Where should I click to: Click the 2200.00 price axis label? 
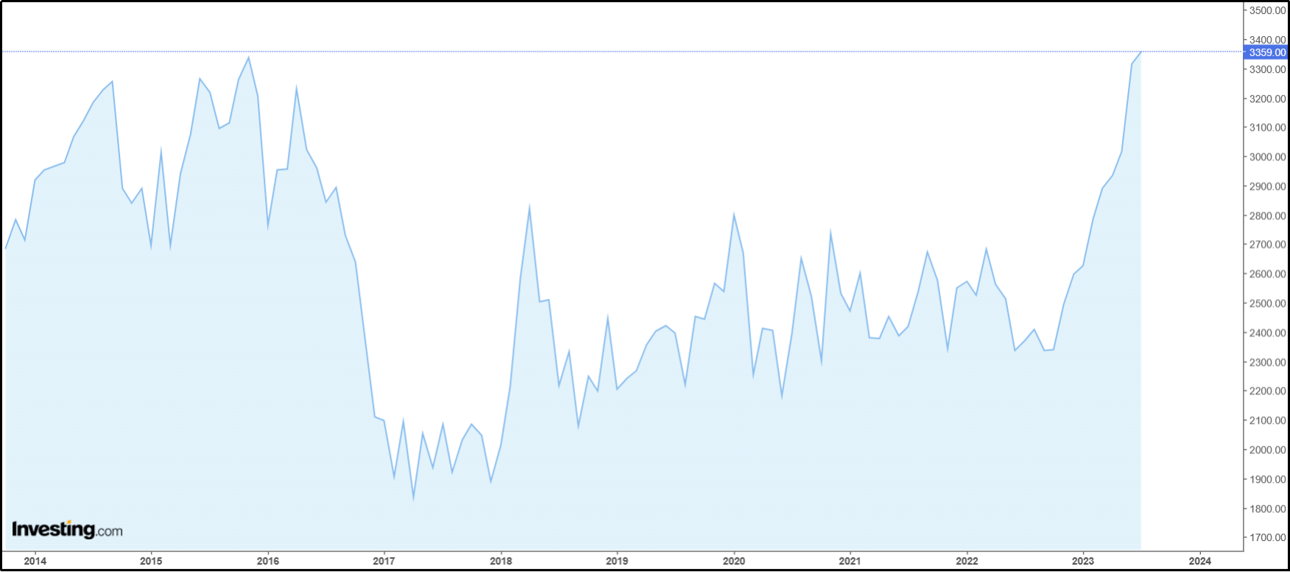1267,391
